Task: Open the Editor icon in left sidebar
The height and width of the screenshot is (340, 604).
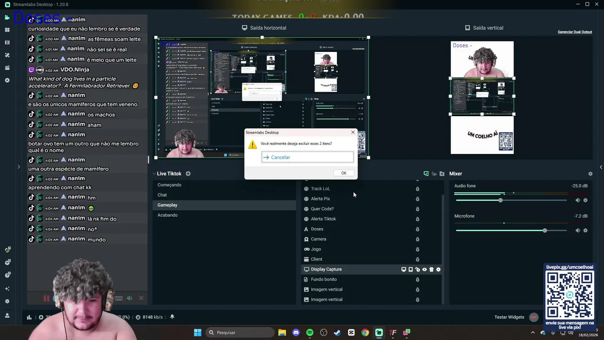Action: (7, 17)
